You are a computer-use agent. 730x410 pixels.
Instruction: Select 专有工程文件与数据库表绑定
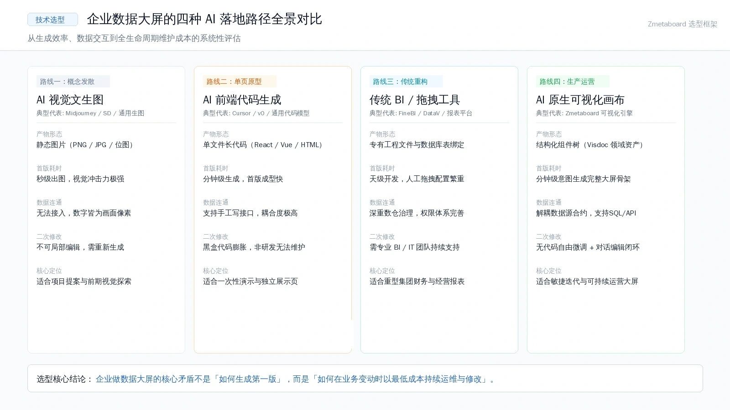point(417,145)
